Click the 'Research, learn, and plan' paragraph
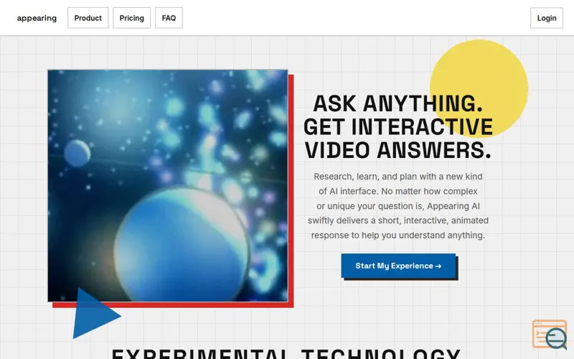Image resolution: width=574 pixels, height=359 pixels. point(398,206)
